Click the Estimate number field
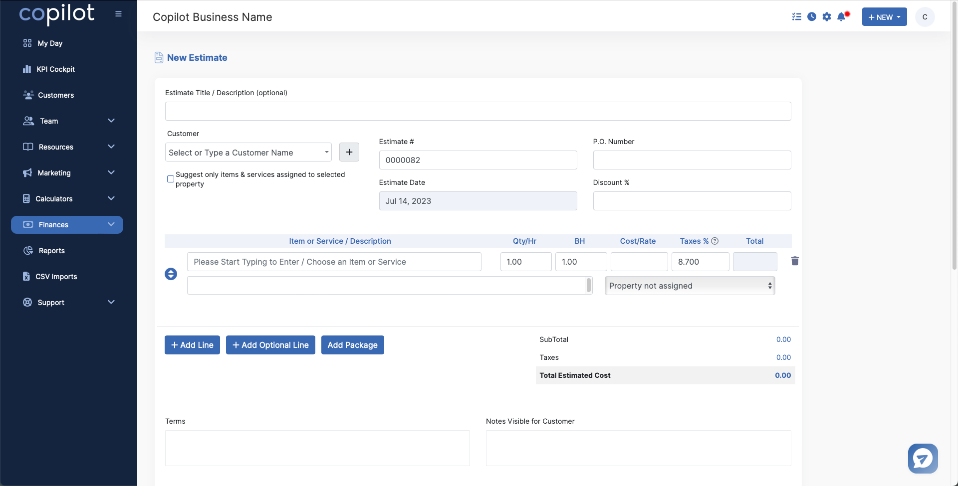This screenshot has height=486, width=958. [478, 160]
